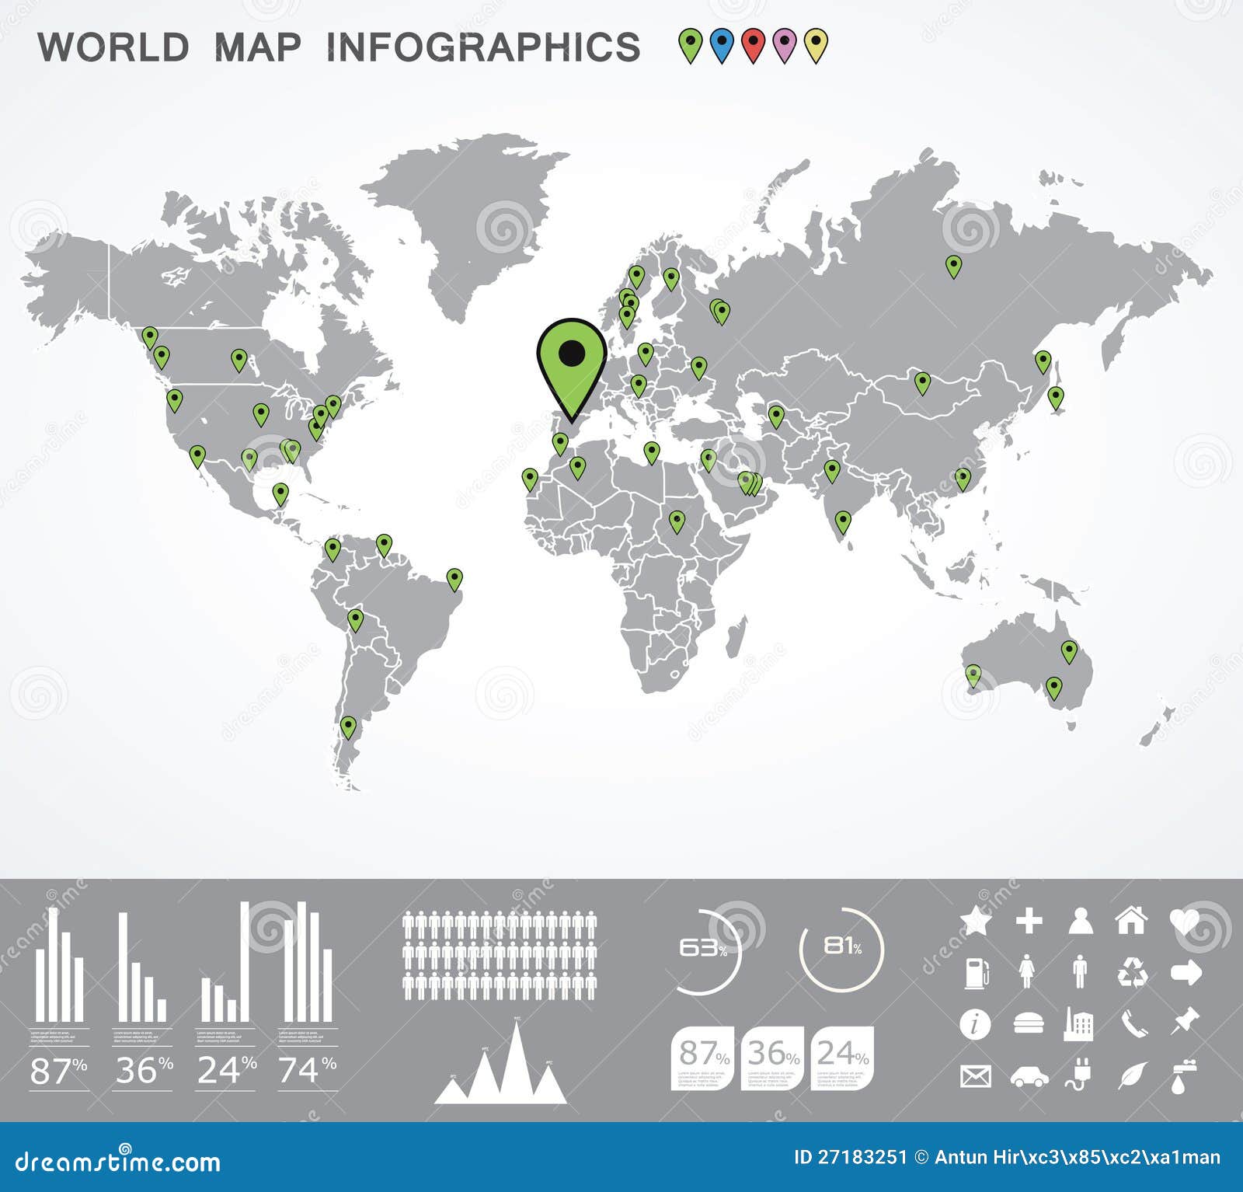The image size is (1243, 1192).
Task: Select the recycle symbol icon
Action: [x=1132, y=974]
